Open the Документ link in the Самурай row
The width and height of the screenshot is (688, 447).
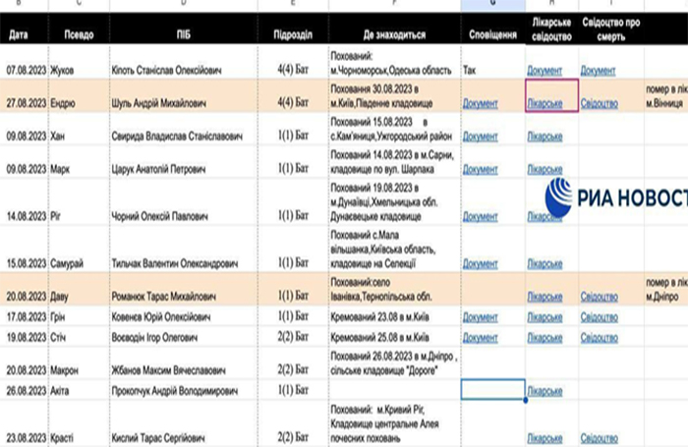480,263
